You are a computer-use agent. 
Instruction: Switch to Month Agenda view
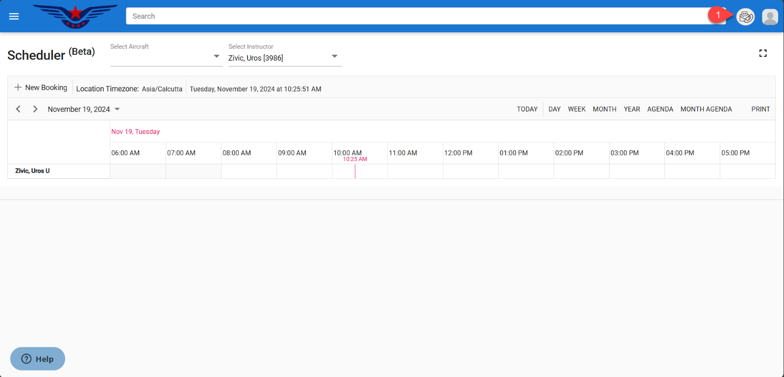click(x=706, y=110)
